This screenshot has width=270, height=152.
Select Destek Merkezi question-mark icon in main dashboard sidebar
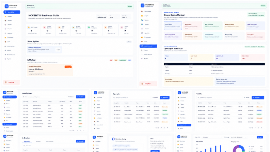pyautogui.click(x=5, y=55)
